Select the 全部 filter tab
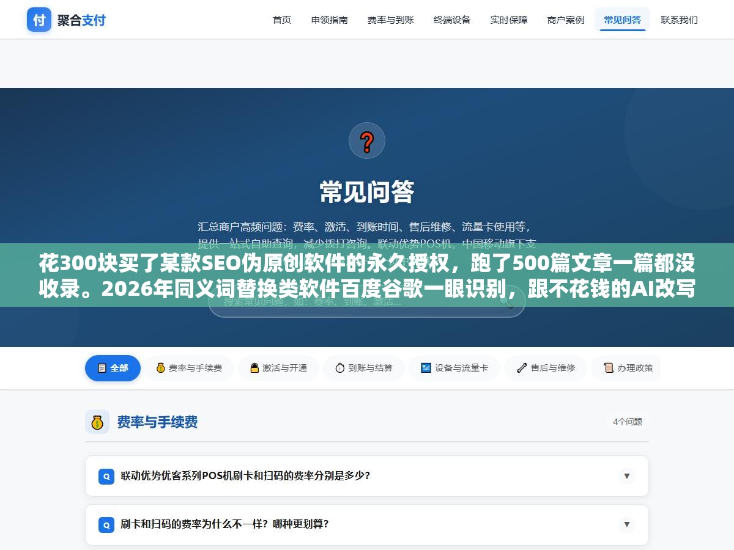Screen dimensions: 734x550 tap(113, 368)
